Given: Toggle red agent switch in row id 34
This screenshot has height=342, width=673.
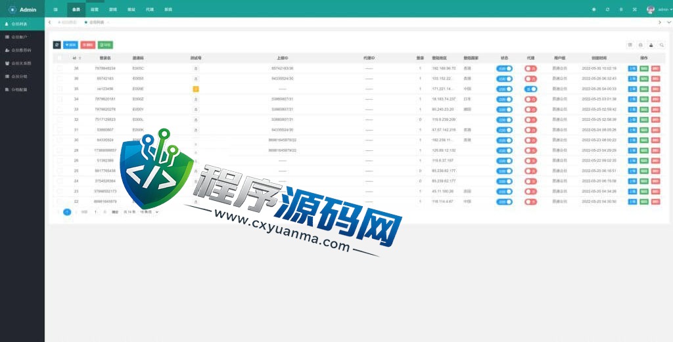Looking at the screenshot, I should [x=530, y=99].
